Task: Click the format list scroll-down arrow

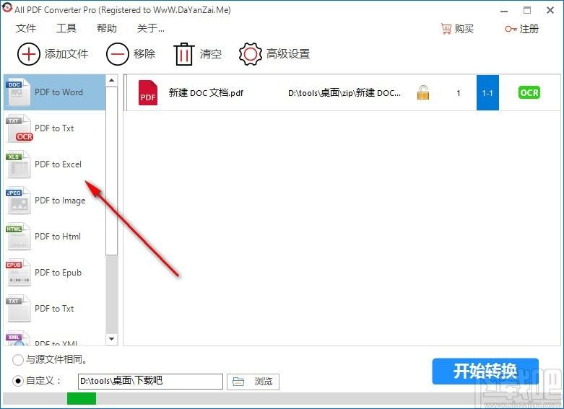Action: [x=111, y=338]
